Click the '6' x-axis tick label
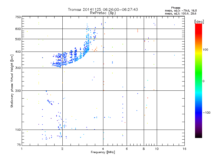The height and width of the screenshot is (162, 217). [x=127, y=149]
